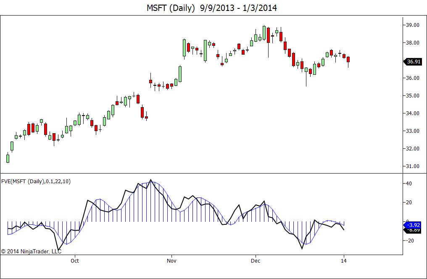Click the 20 label on indicator axis
This screenshot has width=427, height=279.
point(409,203)
